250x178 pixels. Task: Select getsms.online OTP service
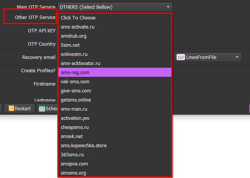point(115,100)
